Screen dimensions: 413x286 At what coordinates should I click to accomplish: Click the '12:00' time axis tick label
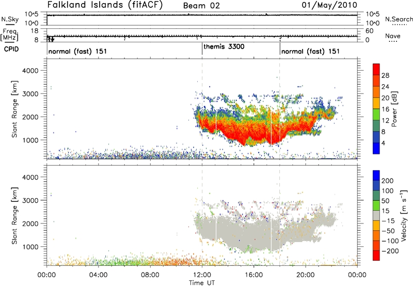202,275
